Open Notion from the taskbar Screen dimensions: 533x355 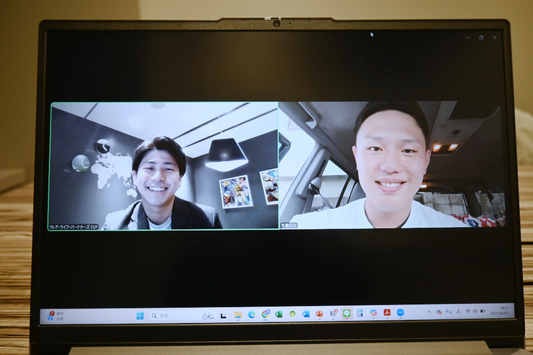tap(333, 313)
